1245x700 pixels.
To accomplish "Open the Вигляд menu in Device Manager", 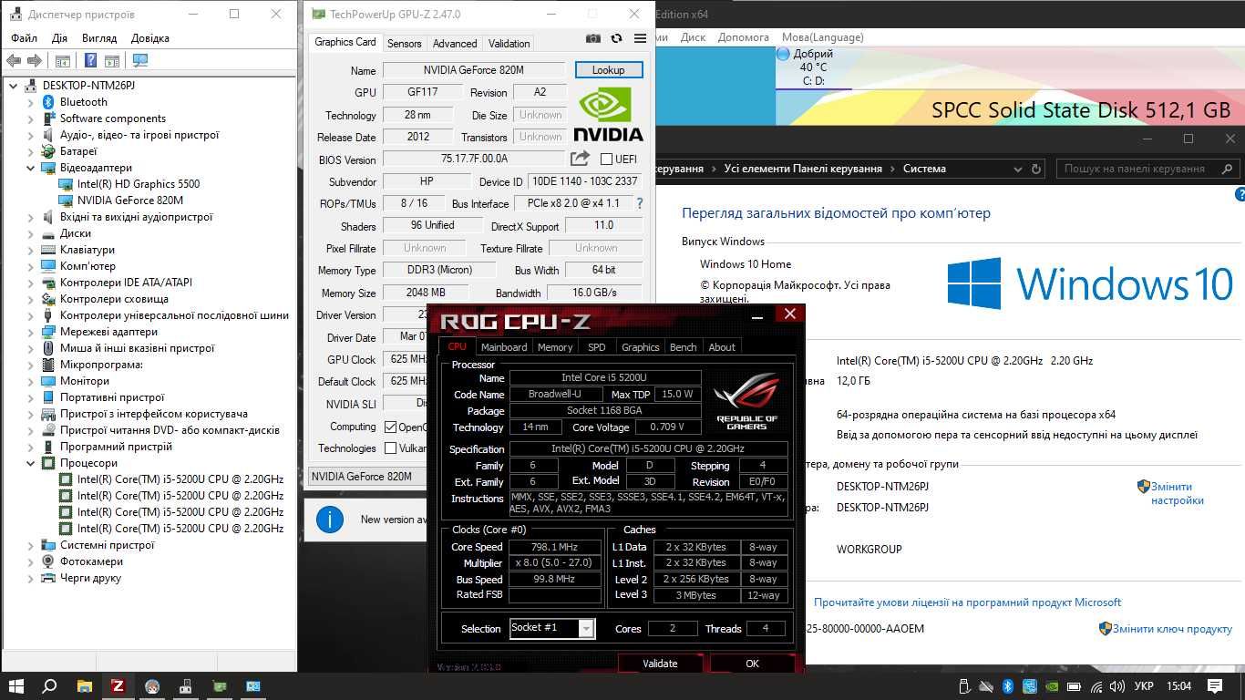I will pos(99,38).
